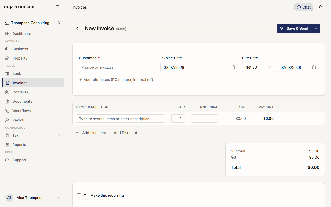Click the Invoices breadcrumb in the top bar
This screenshot has width=331, height=207.
point(80,7)
